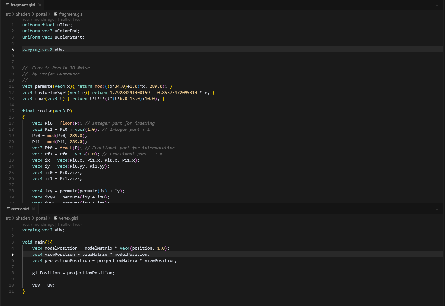Open src breadcrumb in vertex.glsl editor
The image size is (445, 306).
pyautogui.click(x=8, y=218)
